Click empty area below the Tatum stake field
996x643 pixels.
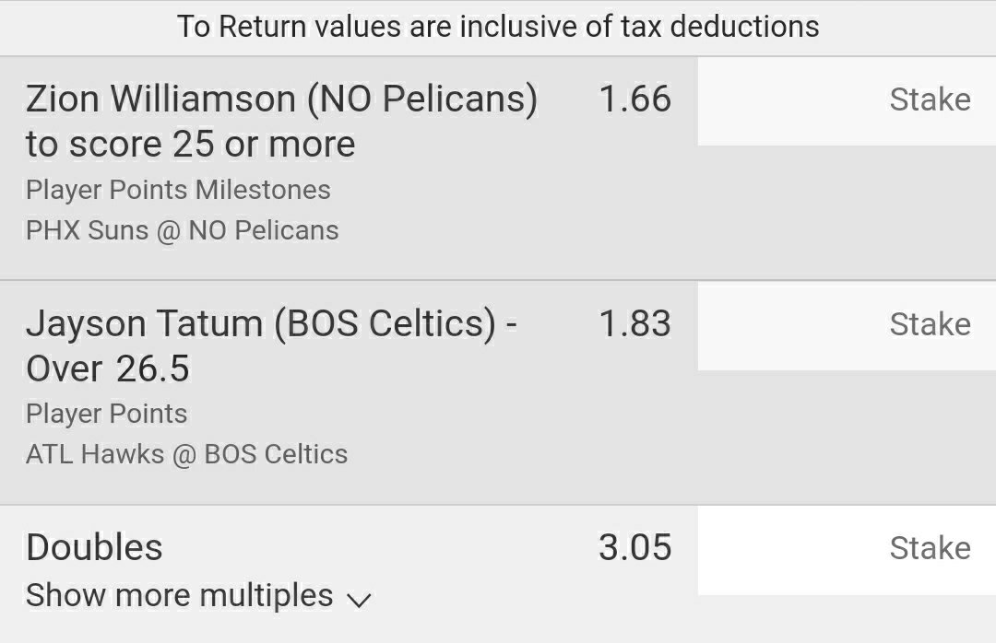pos(846,437)
